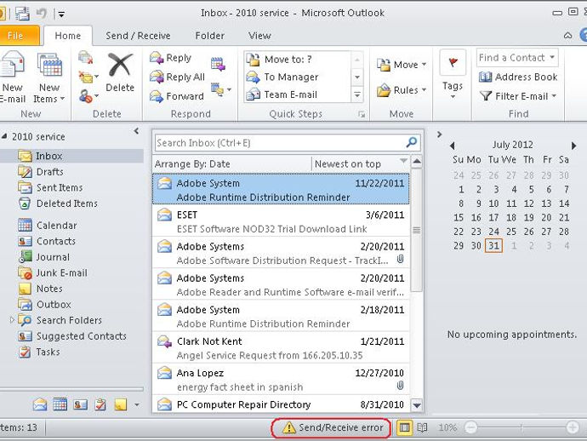Click the Contacts shortcut icon at bottom
Screen dimensions: 587x441
(80, 404)
